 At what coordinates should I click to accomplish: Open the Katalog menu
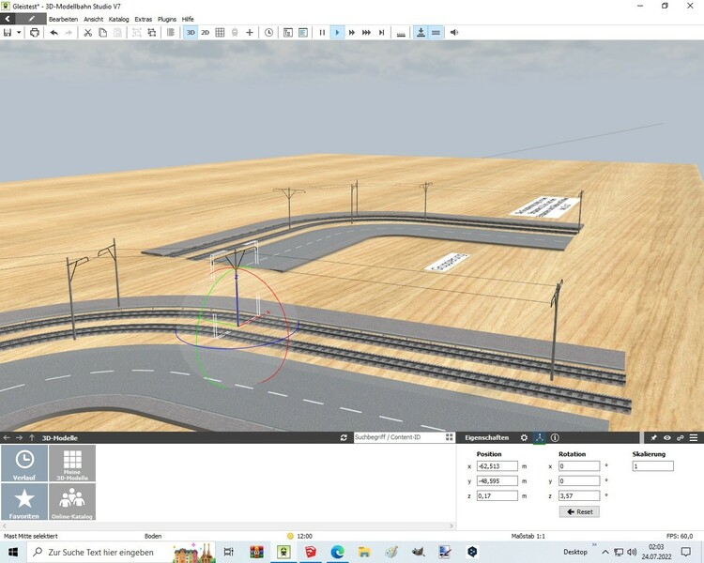coord(119,19)
